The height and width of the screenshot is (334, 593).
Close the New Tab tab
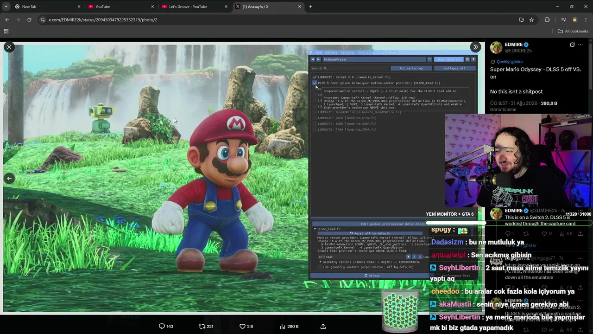tap(79, 6)
